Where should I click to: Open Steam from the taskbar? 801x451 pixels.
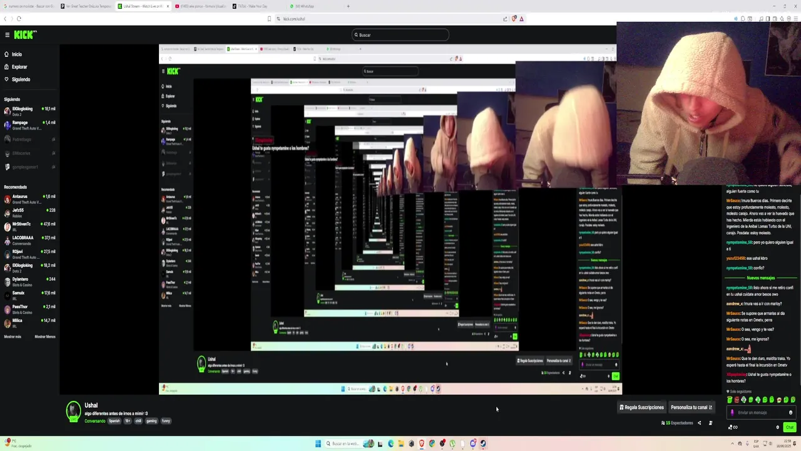(x=484, y=443)
